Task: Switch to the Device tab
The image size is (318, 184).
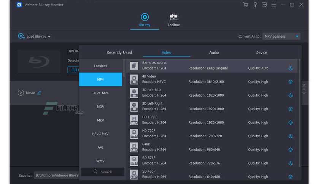Action: click(261, 52)
